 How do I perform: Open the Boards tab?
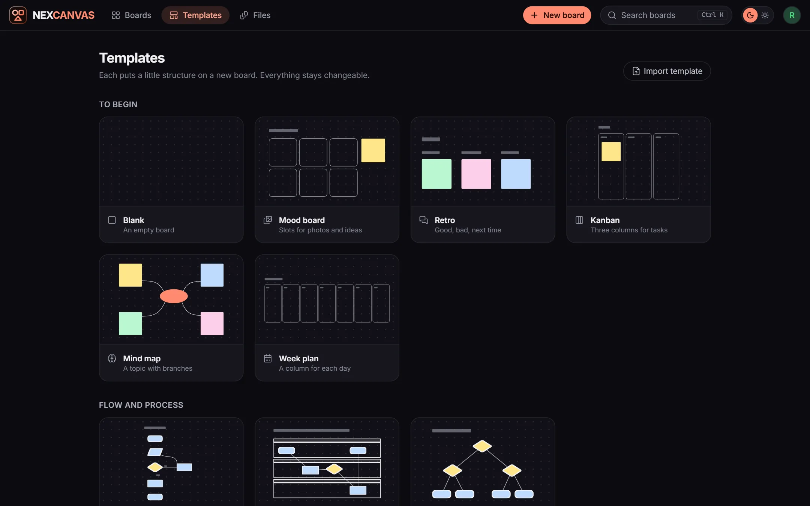tap(131, 15)
